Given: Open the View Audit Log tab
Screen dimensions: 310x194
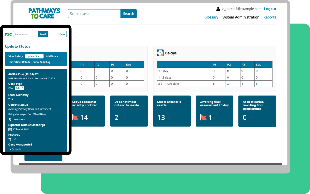Looking at the screenshot, I should pos(42,62).
